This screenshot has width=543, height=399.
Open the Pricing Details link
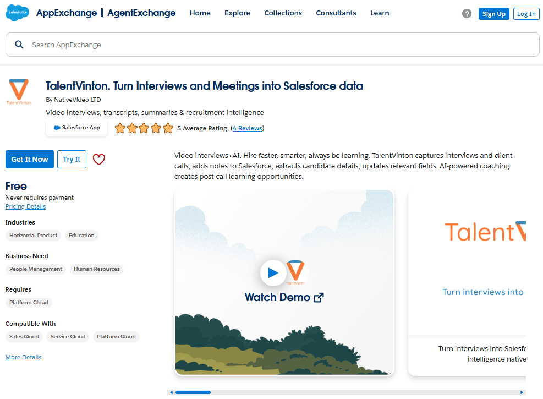(25, 206)
